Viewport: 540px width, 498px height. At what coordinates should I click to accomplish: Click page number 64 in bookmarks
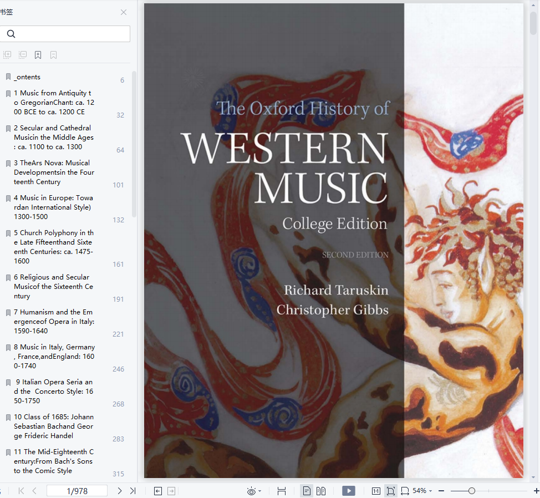tap(120, 150)
